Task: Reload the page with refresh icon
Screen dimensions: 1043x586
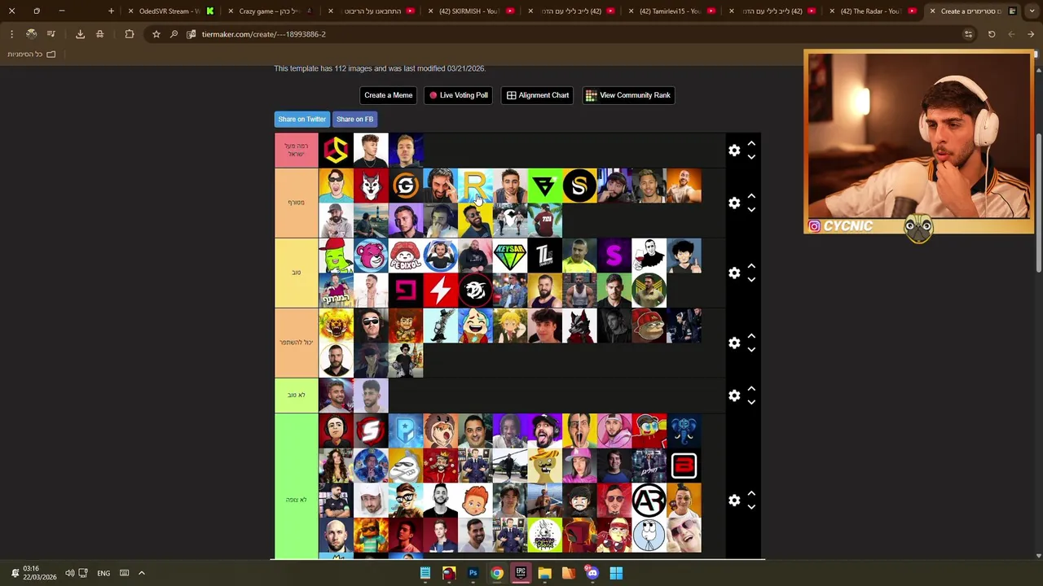Action: [992, 34]
